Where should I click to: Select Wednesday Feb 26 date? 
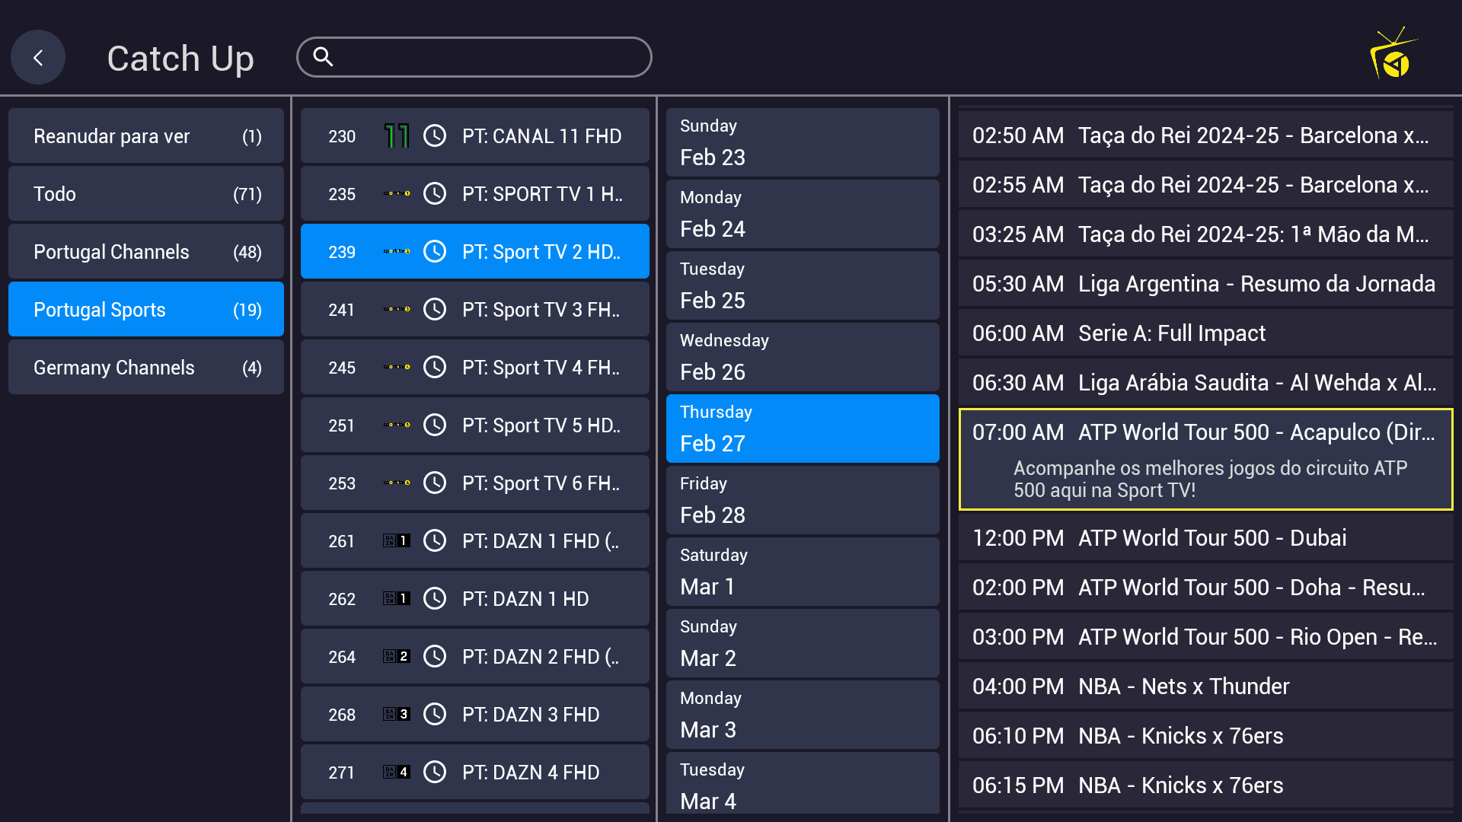(x=802, y=357)
